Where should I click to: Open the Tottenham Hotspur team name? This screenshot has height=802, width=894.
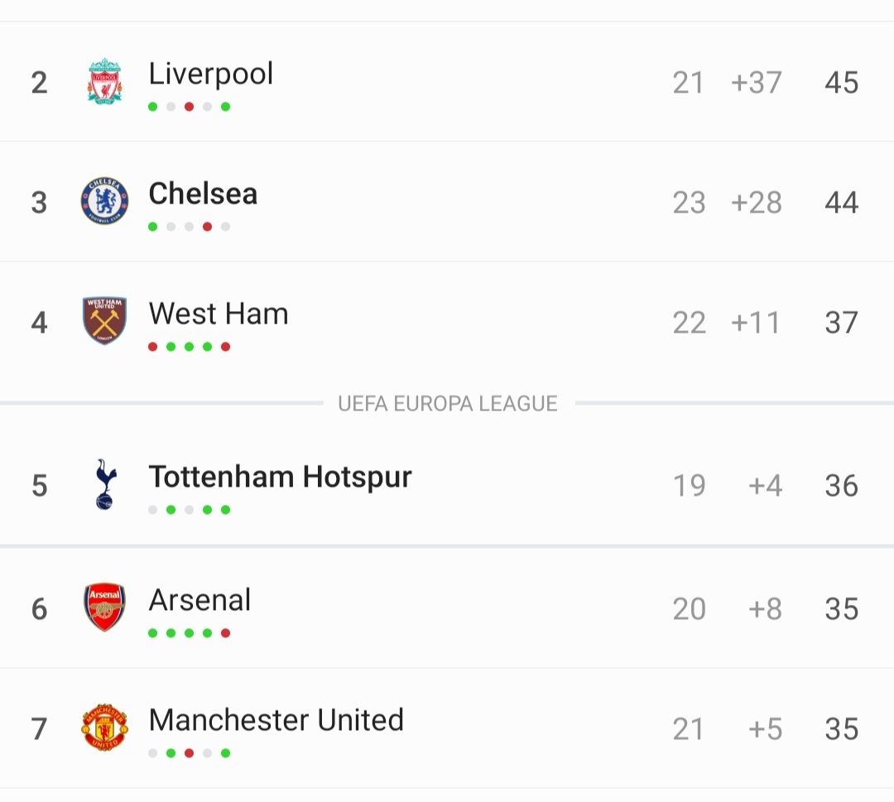280,477
